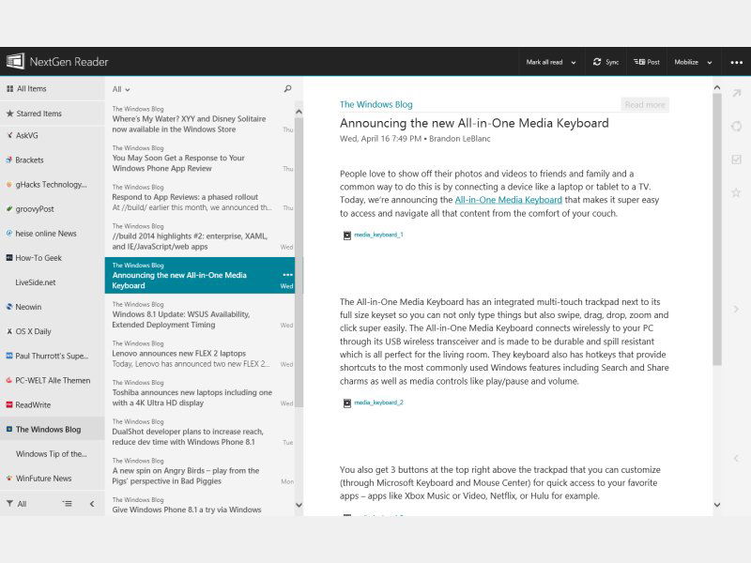Open article "You May Soon Get a Response"
The image size is (751, 563).
click(x=200, y=159)
